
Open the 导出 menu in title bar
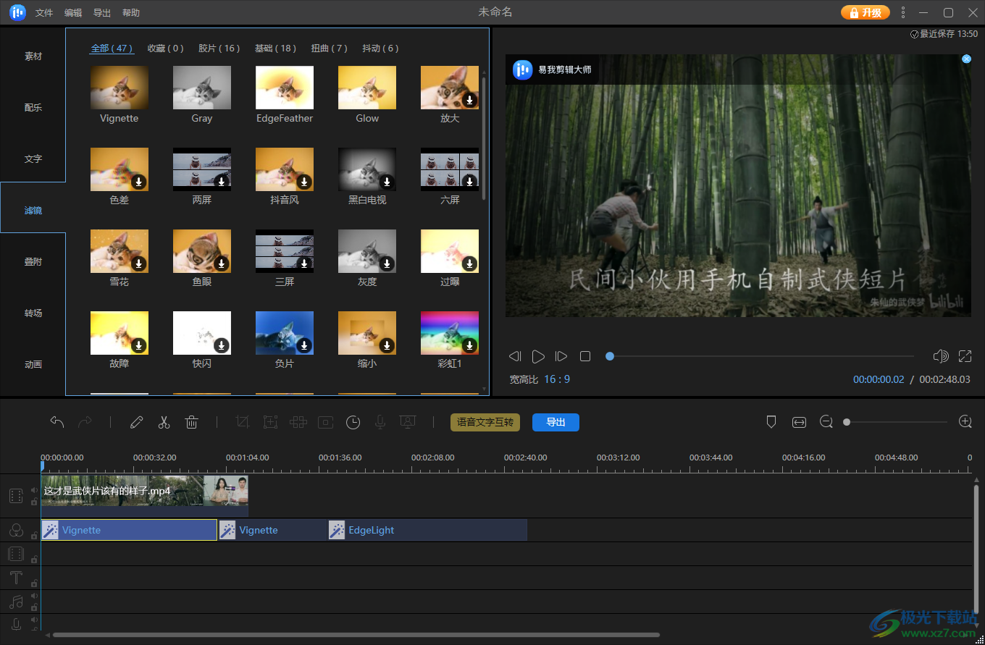(102, 13)
